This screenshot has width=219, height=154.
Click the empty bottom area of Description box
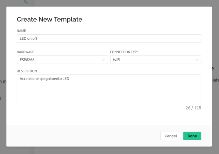click(109, 99)
